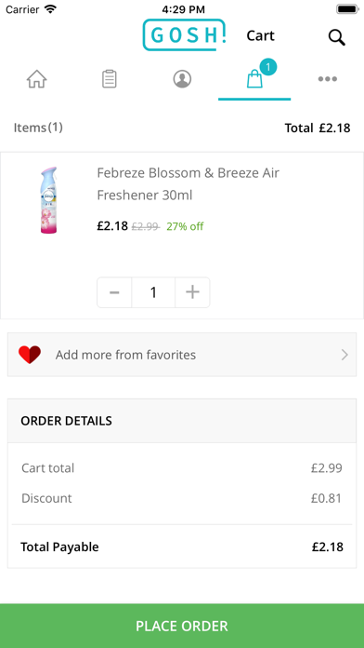This screenshot has width=364, height=648.
Task: Open the search magnifier icon
Action: (x=337, y=37)
